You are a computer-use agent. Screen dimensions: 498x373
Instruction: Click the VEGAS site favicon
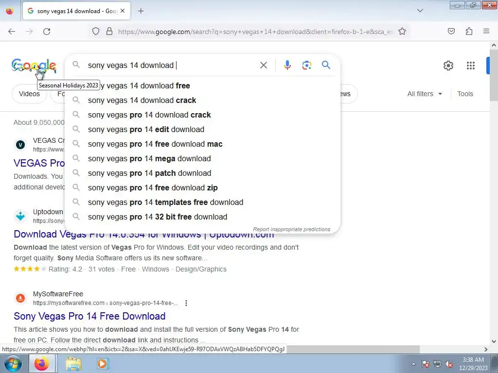click(20, 145)
